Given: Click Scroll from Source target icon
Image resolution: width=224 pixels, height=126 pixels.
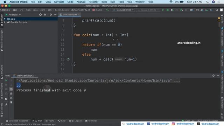Looking at the screenshot, I should 41,15.
